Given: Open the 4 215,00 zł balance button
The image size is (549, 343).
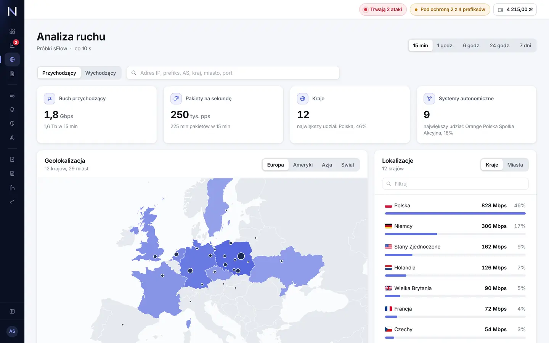Looking at the screenshot, I should click(515, 10).
